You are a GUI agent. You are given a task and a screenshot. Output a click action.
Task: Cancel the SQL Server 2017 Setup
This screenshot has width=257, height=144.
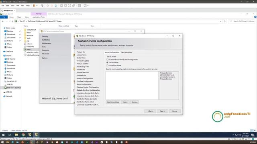pos(175,111)
